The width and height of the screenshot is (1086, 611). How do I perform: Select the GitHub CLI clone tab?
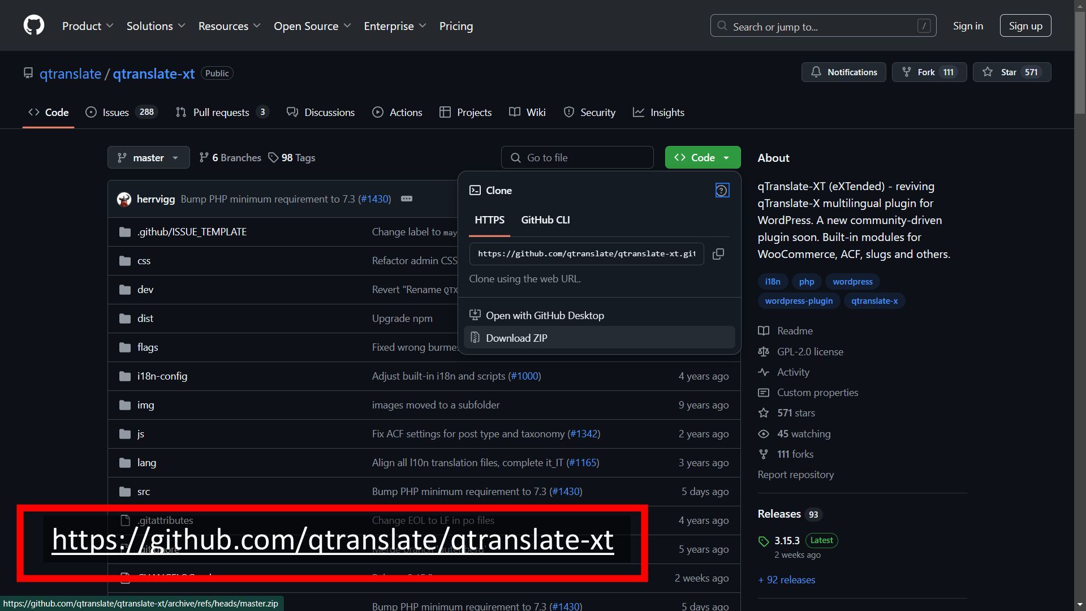[545, 220]
